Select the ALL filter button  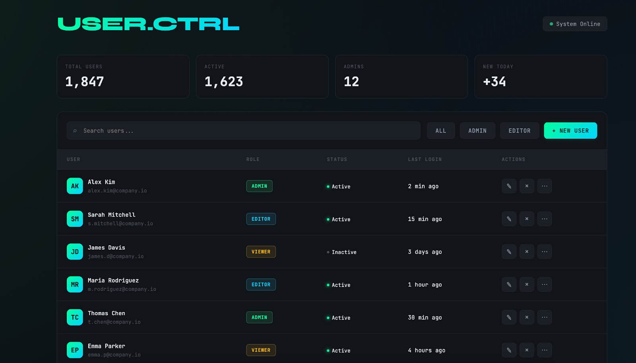click(x=440, y=130)
